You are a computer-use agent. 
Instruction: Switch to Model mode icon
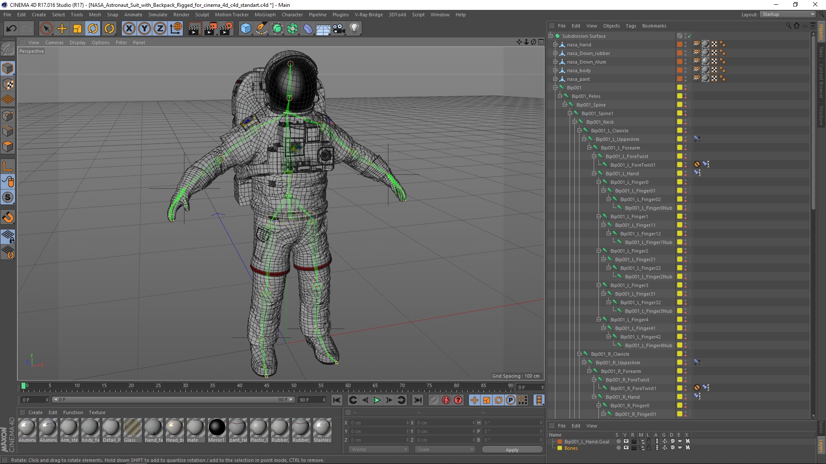point(8,68)
